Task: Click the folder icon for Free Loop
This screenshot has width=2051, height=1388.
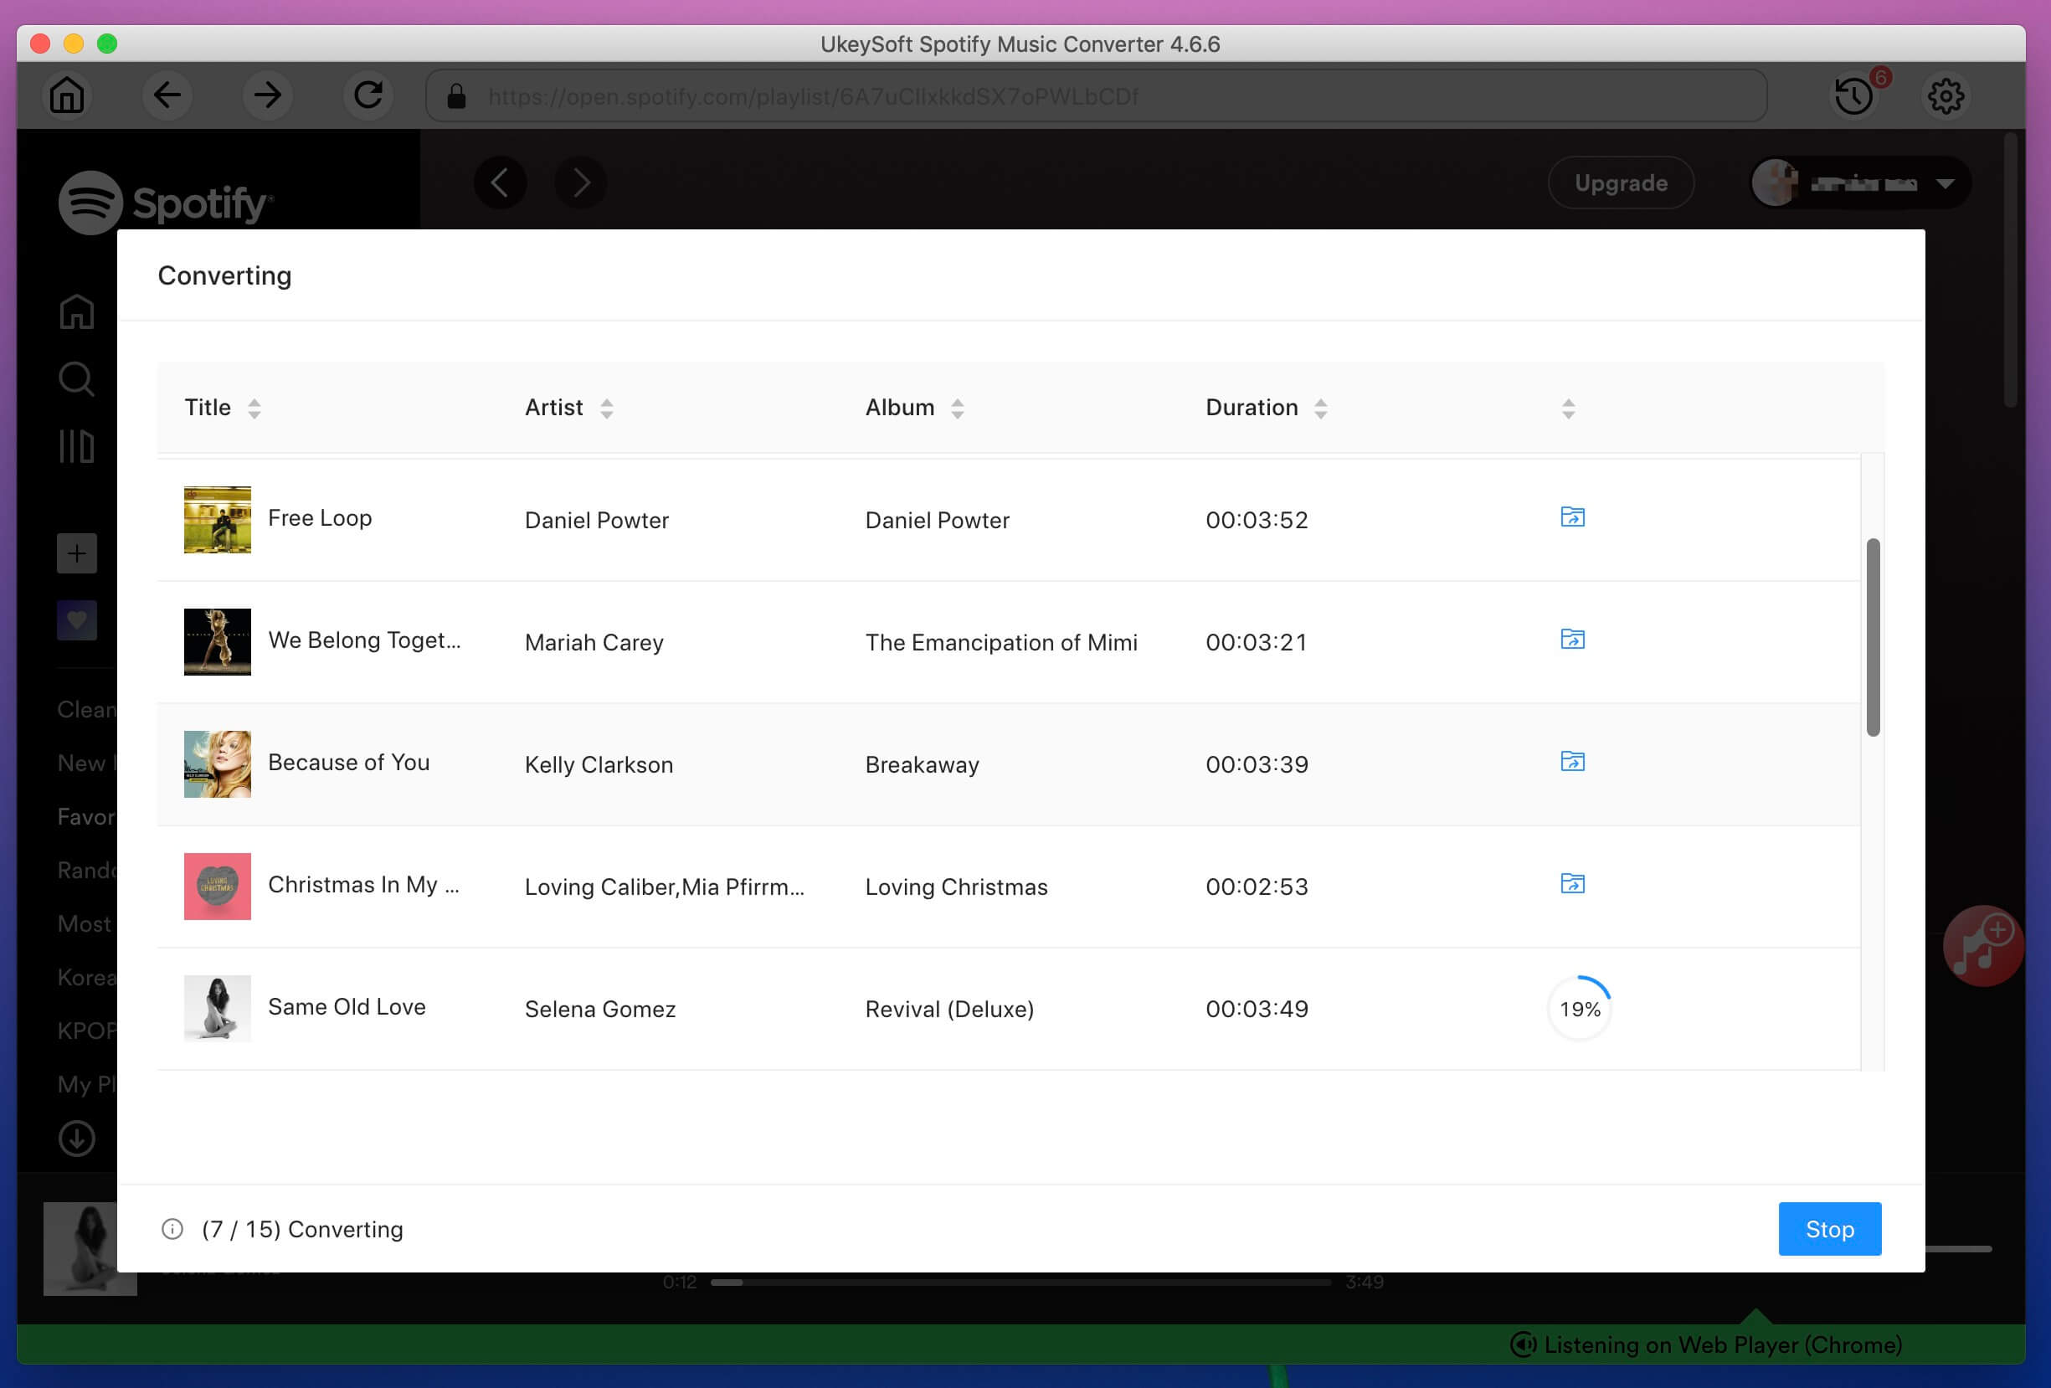Action: pyautogui.click(x=1572, y=516)
